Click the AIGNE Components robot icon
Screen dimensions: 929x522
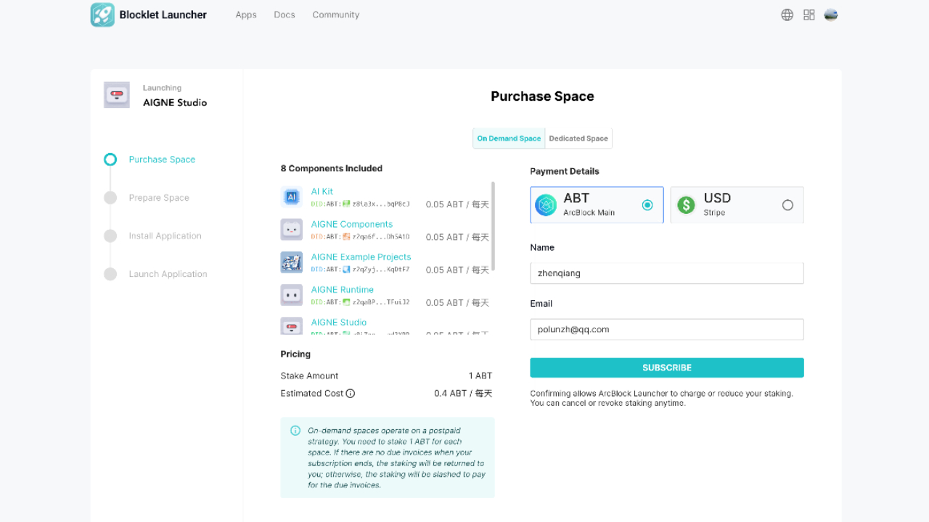pos(291,229)
